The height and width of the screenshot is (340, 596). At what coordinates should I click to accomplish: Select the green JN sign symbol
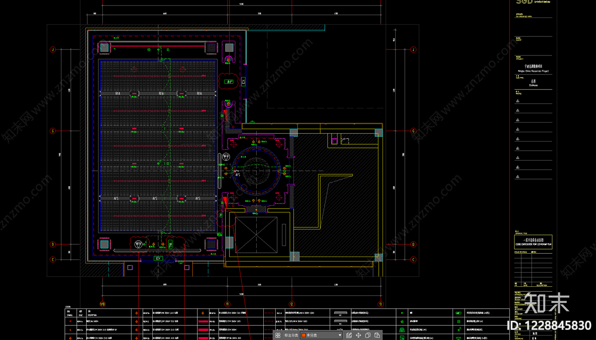[229, 82]
